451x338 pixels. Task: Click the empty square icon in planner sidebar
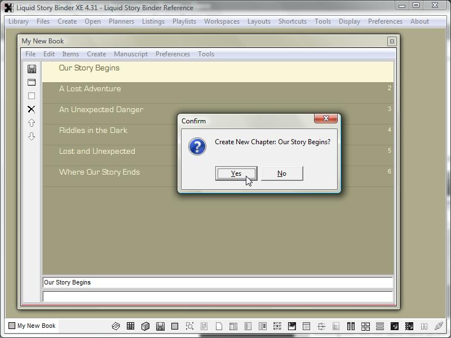[32, 96]
